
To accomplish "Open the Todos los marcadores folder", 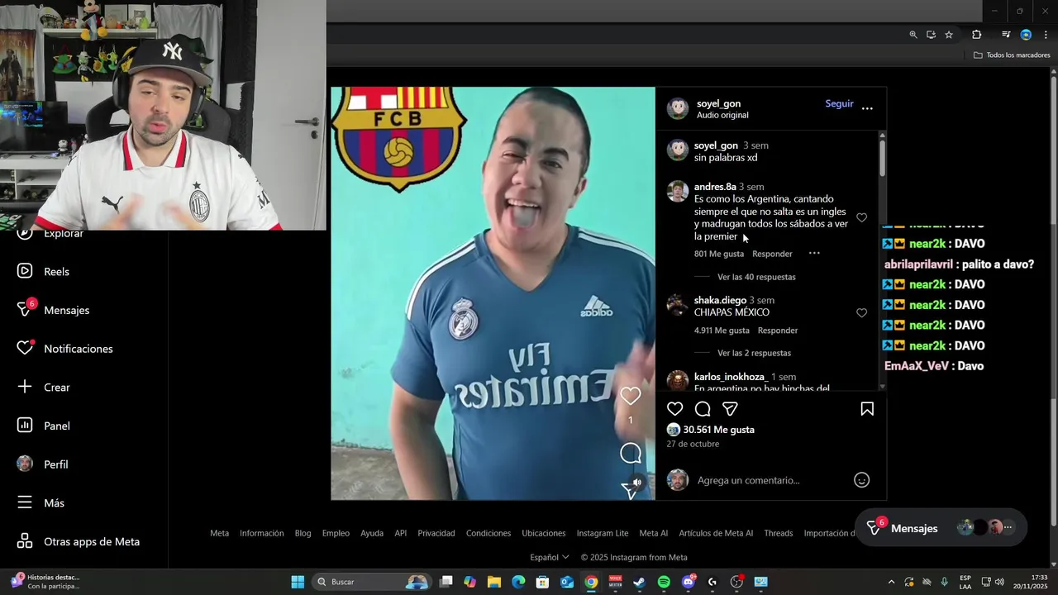I will click(x=1012, y=55).
